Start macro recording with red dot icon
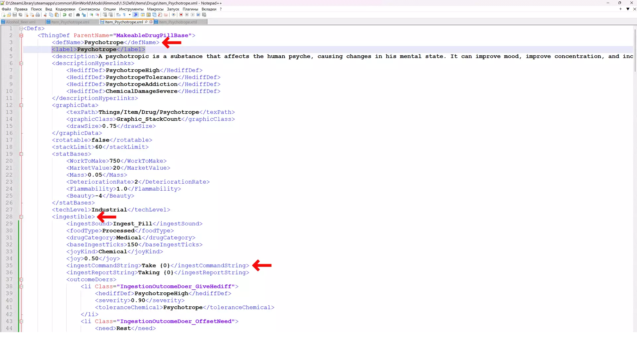637x358 pixels. coord(181,15)
